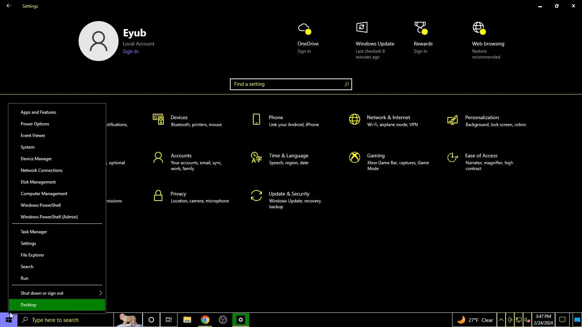Click the 'Last checked: 8 minutes ago' text

[370, 54]
